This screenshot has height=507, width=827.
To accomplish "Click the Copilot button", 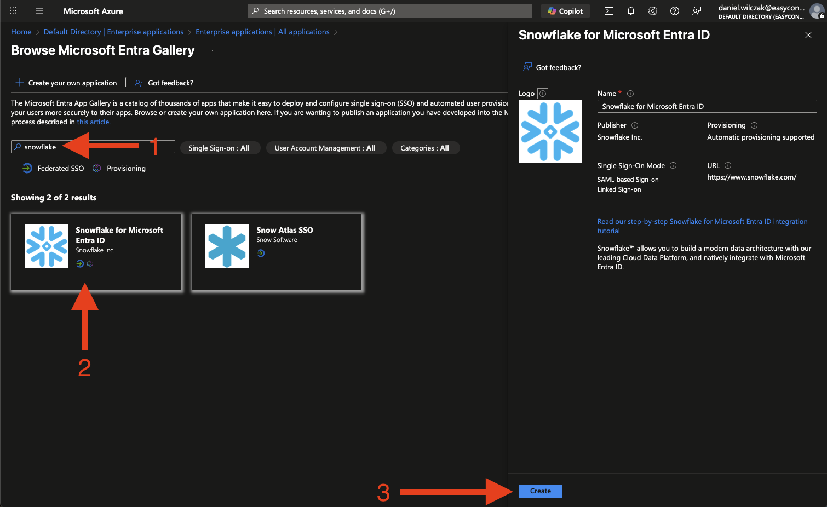I will [x=565, y=11].
